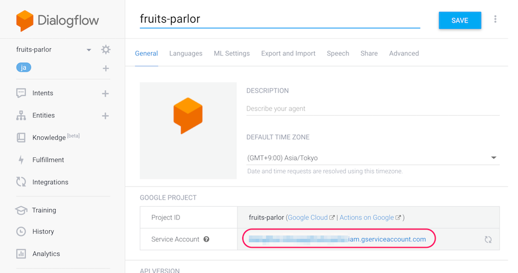Show Service Account help tooltip icon
Viewport: 518px width, 273px height.
pos(206,239)
